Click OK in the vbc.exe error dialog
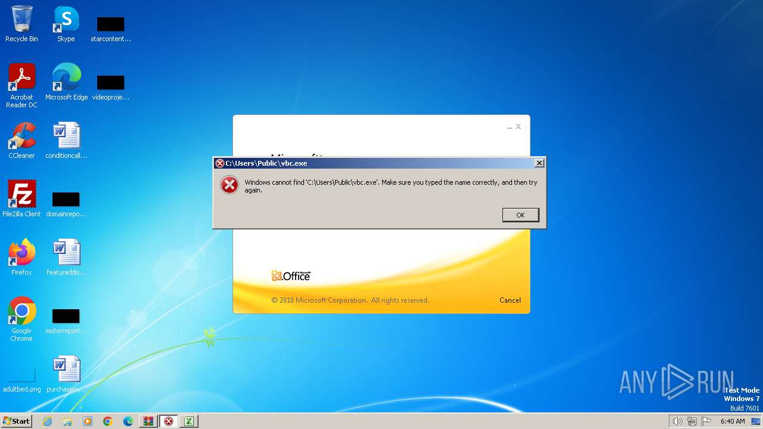Screen dimensions: 763x429 point(520,215)
